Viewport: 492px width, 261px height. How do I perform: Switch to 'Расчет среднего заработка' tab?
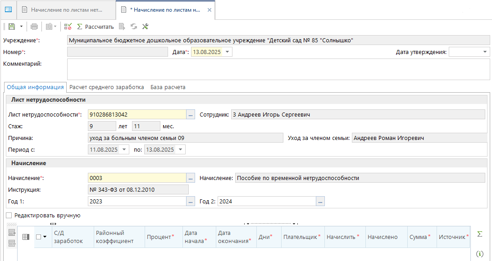106,87
